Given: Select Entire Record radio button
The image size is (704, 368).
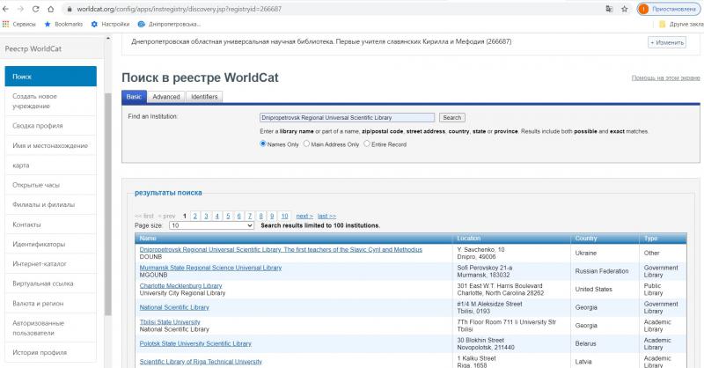Looking at the screenshot, I should click(x=367, y=144).
